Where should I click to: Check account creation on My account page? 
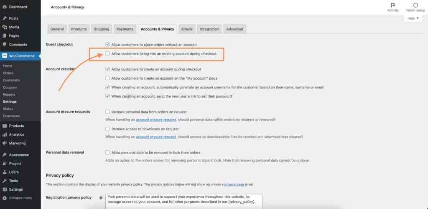(x=108, y=78)
